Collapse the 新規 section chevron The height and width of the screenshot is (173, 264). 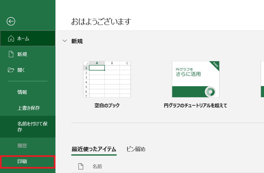point(65,41)
